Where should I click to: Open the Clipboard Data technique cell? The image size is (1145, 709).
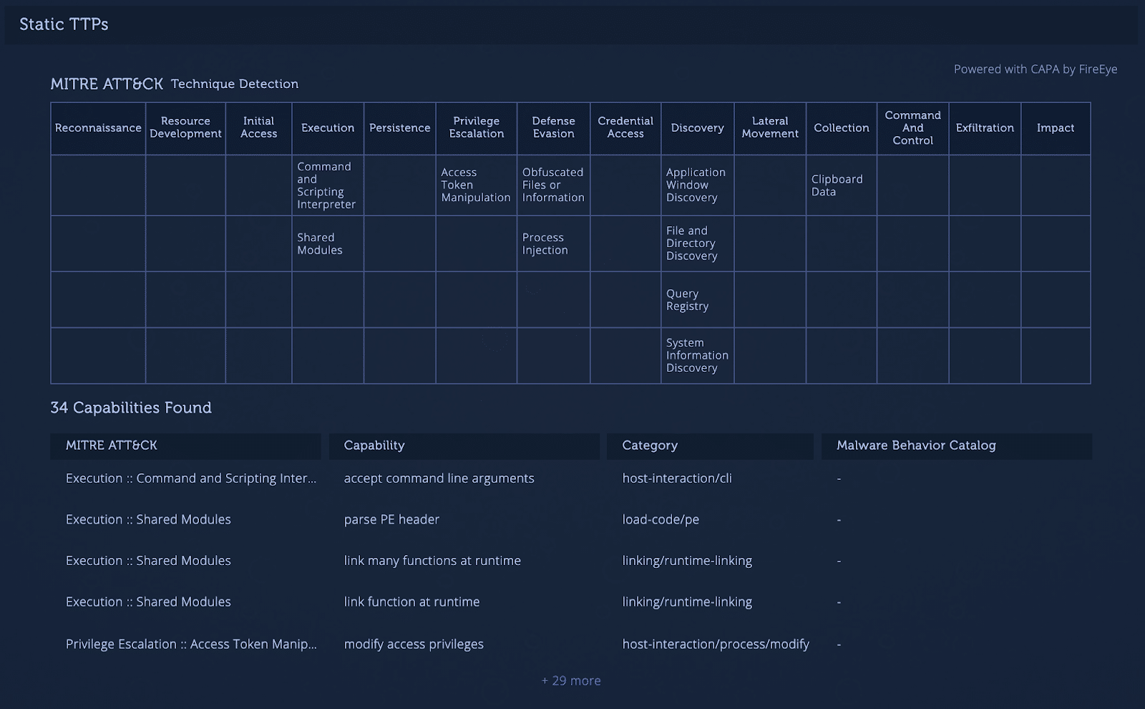837,185
